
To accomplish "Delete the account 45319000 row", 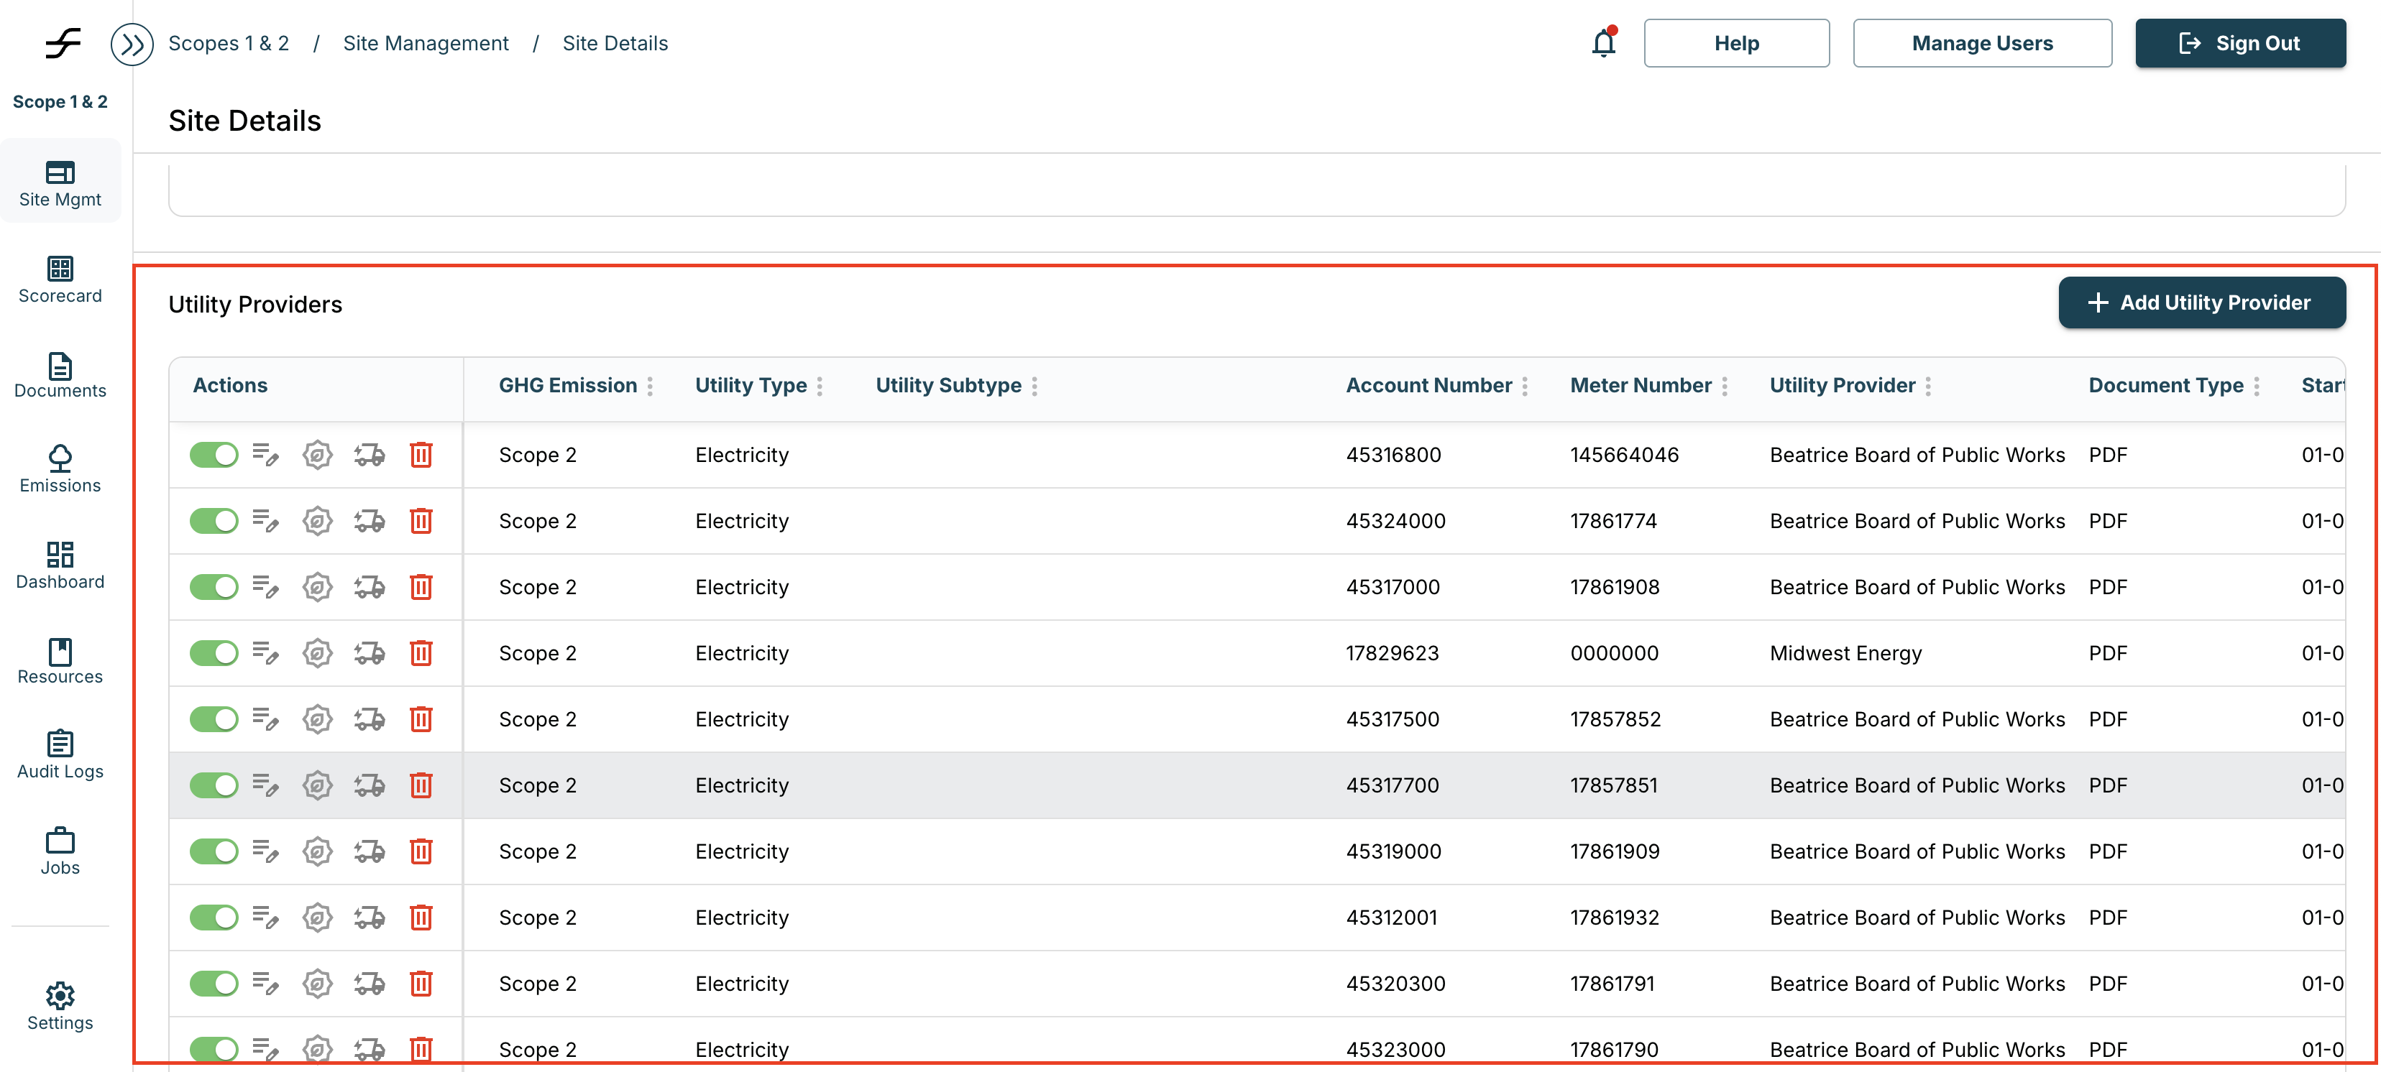I will (421, 851).
